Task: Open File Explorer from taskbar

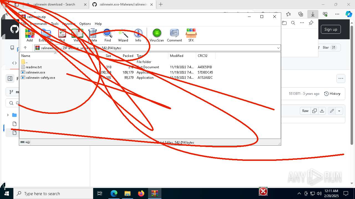Action: pyautogui.click(x=127, y=193)
